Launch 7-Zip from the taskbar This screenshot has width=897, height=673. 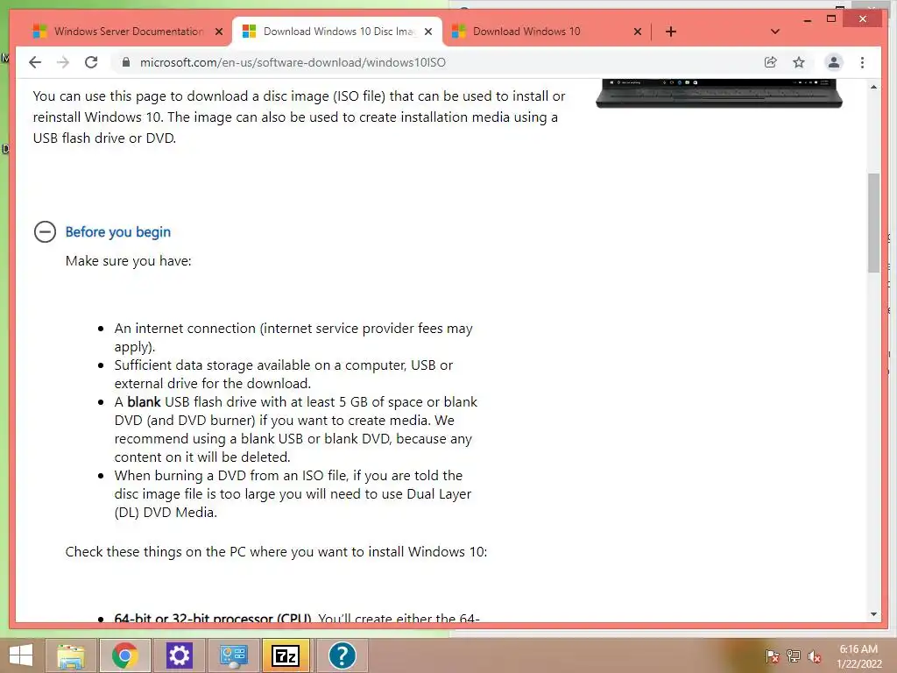[286, 655]
